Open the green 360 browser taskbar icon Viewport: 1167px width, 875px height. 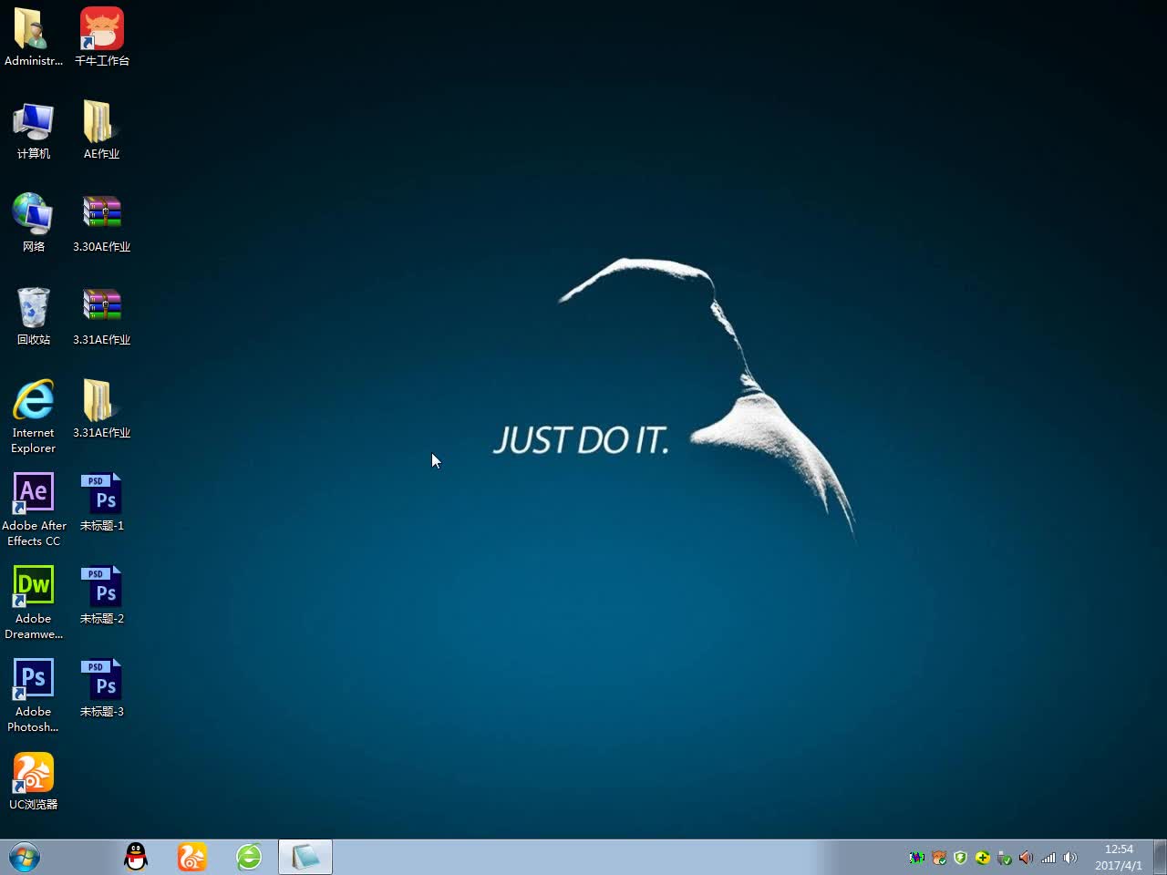click(x=249, y=857)
